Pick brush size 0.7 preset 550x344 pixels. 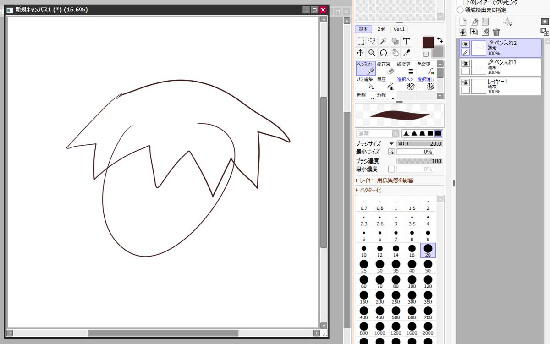click(363, 204)
